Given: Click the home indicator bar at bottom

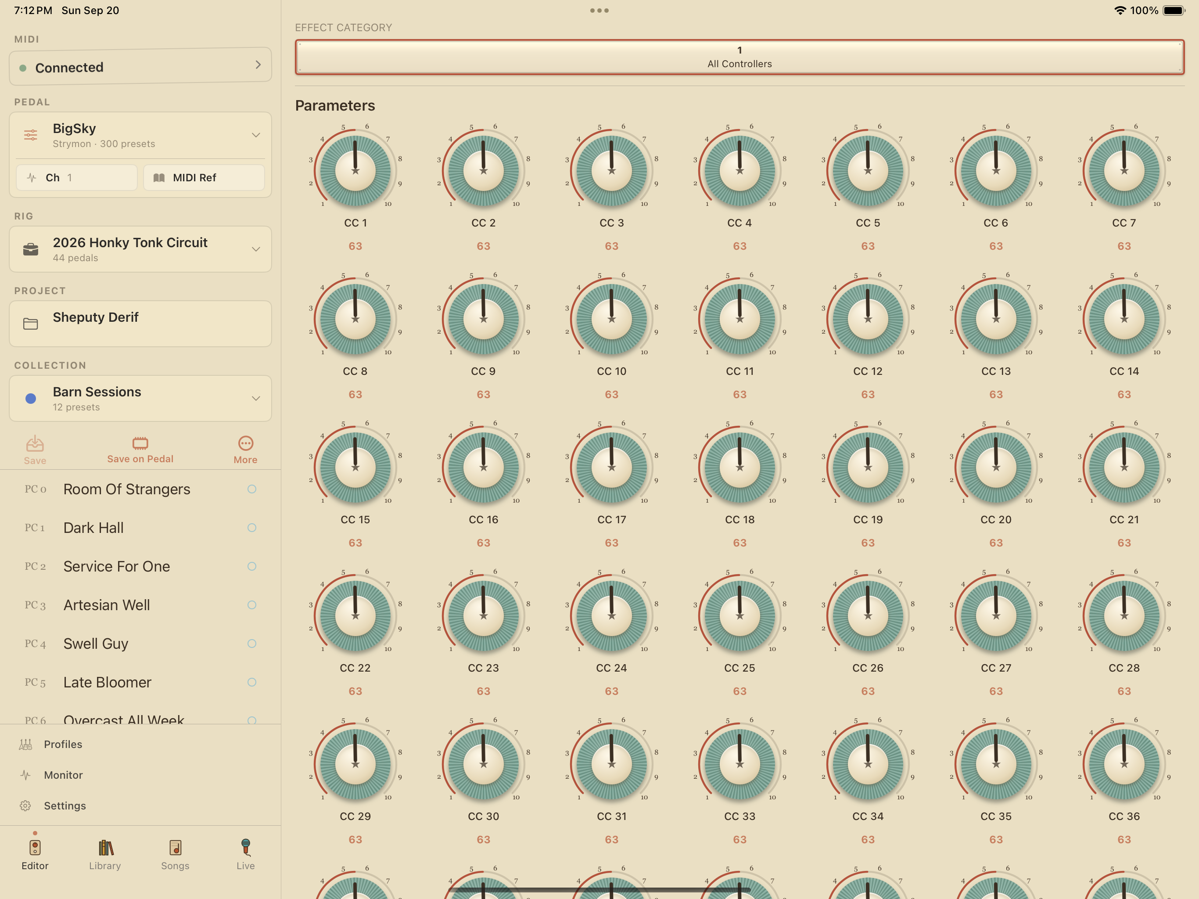Looking at the screenshot, I should (599, 890).
